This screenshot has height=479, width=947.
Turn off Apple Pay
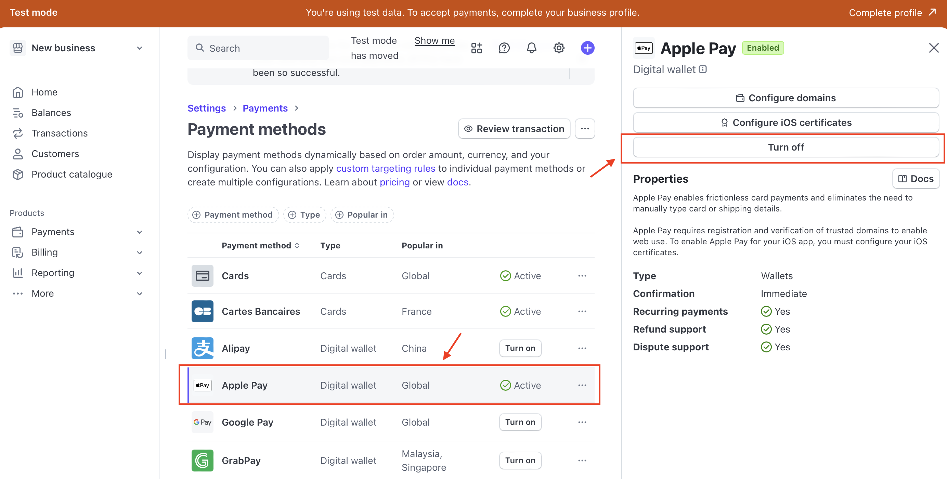click(x=786, y=147)
